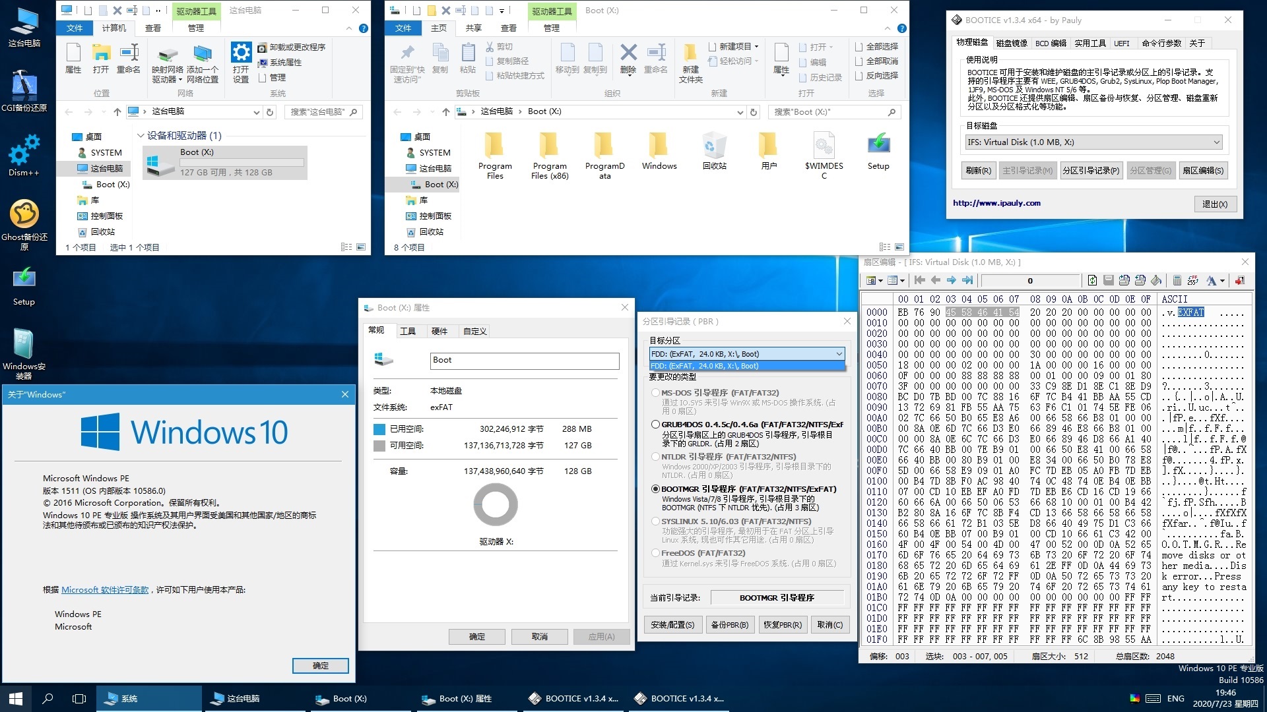Viewport: 1267px width, 712px height.
Task: Click 新建文件夹 icon in Boot (X:) ribbon
Action: (690, 63)
